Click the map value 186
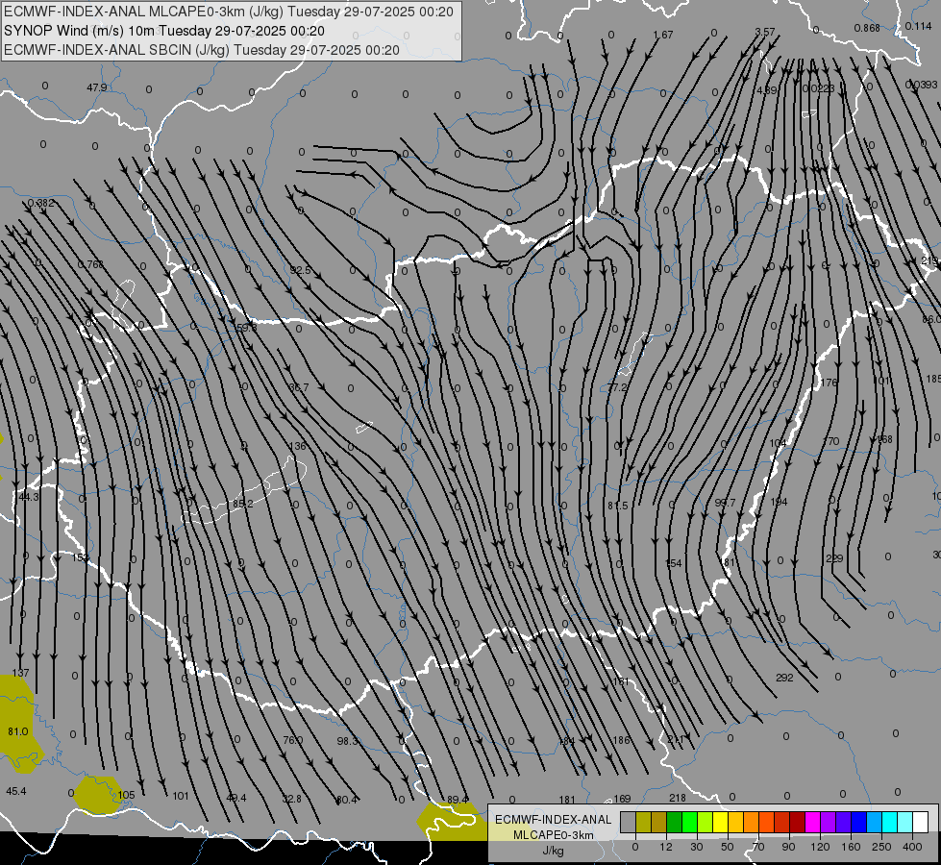941x865 pixels. coord(621,740)
